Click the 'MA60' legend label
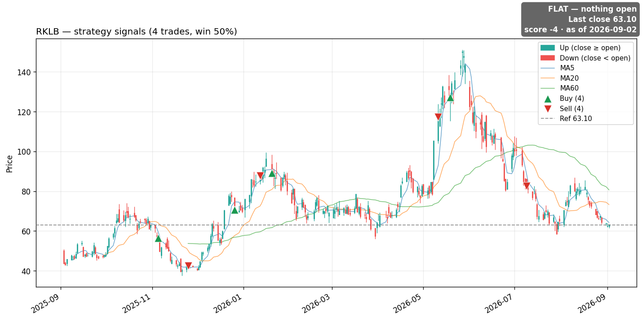The image size is (642, 320). [x=569, y=88]
